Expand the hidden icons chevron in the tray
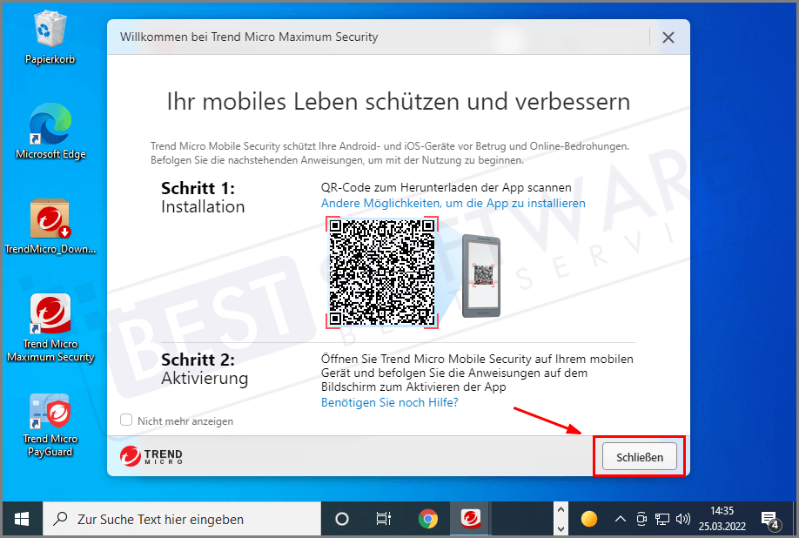799x538 pixels. tap(620, 518)
